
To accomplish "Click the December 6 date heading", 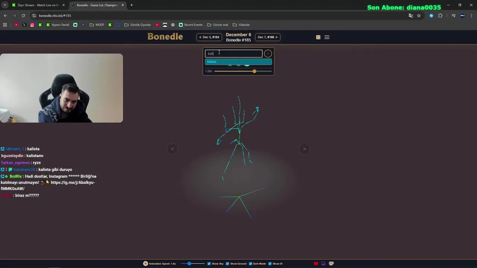I will click(x=238, y=35).
